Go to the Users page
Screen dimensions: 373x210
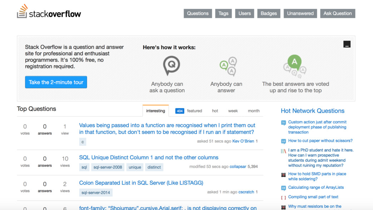tap(244, 14)
